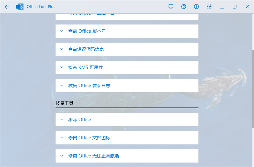The height and width of the screenshot is (167, 254).
Task: Open the about info icon
Action: (196, 7)
